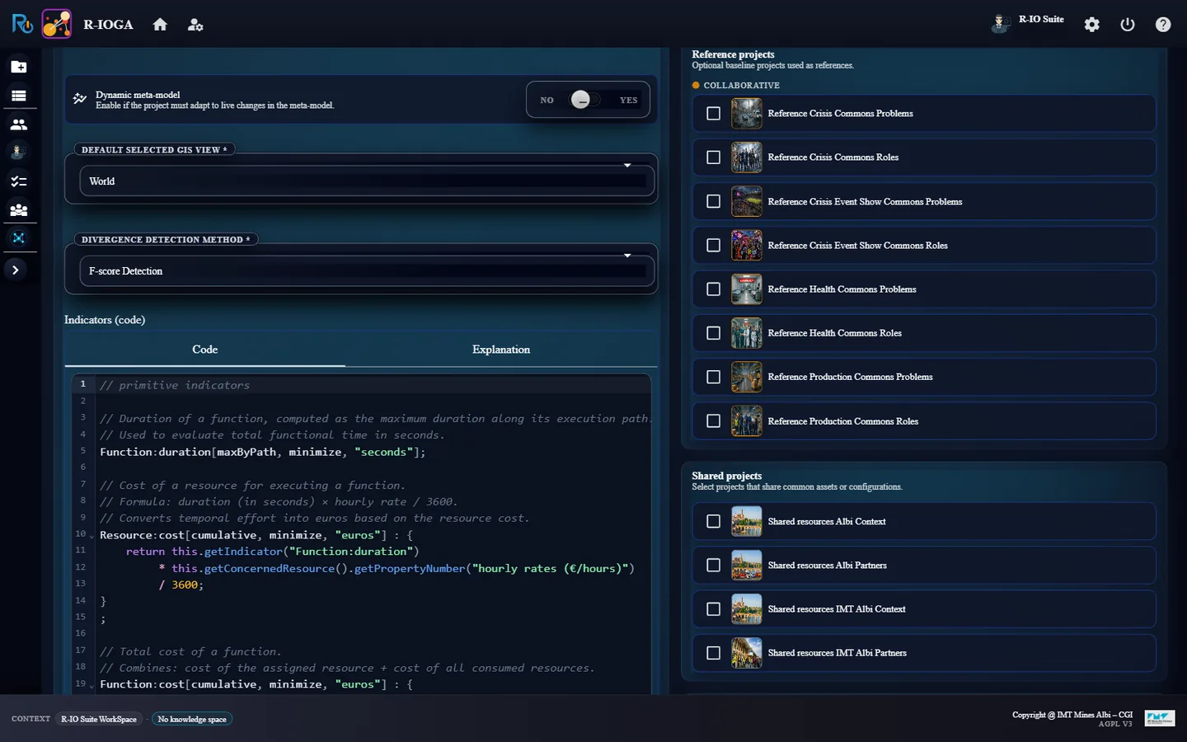
Task: Select the checklist tasks sidebar icon
Action: click(x=18, y=181)
